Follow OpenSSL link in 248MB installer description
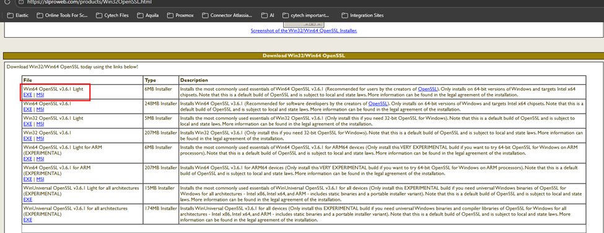 pyautogui.click(x=379, y=103)
